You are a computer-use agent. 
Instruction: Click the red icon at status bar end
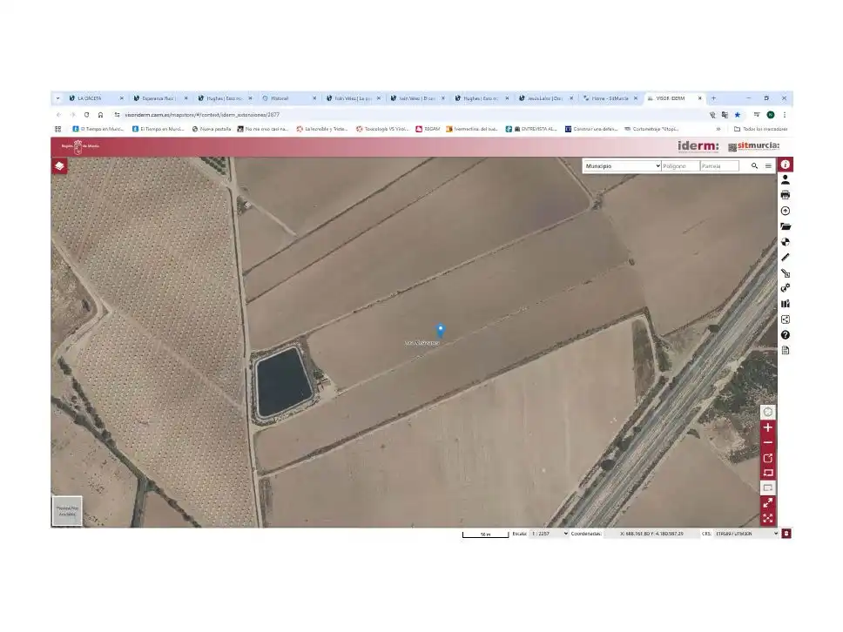tap(786, 534)
